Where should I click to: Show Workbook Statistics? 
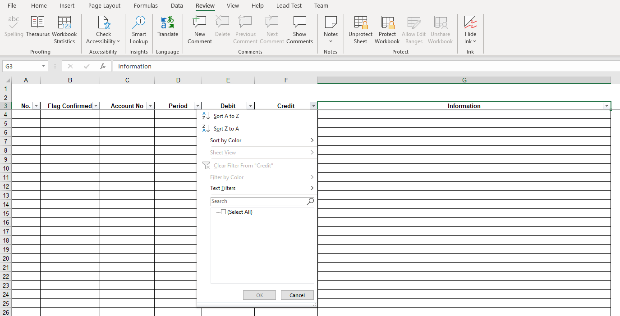pyautogui.click(x=64, y=30)
